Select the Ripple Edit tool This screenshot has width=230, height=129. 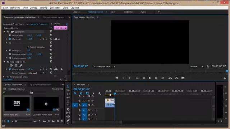pyautogui.click(x=68, y=94)
